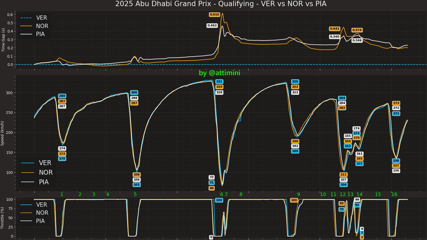Select the 0.441 gap annotation

[x=335, y=29]
